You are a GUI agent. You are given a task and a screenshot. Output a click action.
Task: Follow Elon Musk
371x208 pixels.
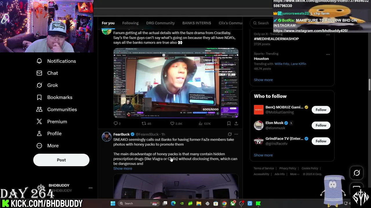321,125
